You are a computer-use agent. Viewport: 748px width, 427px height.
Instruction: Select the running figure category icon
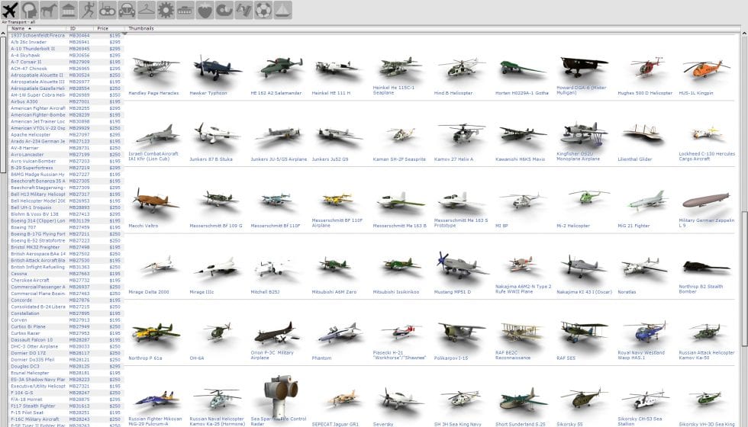(x=89, y=10)
